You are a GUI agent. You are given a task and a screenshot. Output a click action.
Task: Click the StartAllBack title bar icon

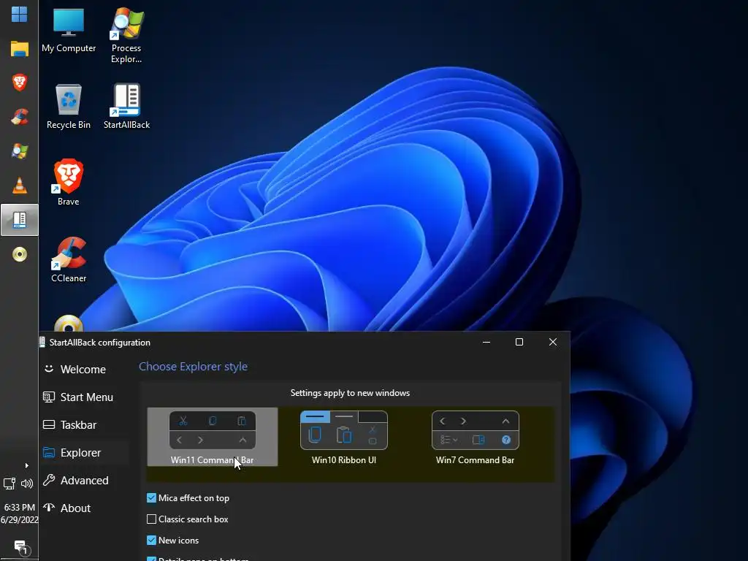(x=42, y=342)
